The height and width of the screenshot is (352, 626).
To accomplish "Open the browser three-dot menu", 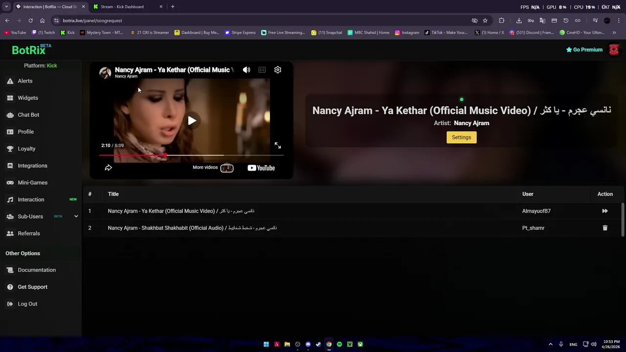I will [x=619, y=21].
